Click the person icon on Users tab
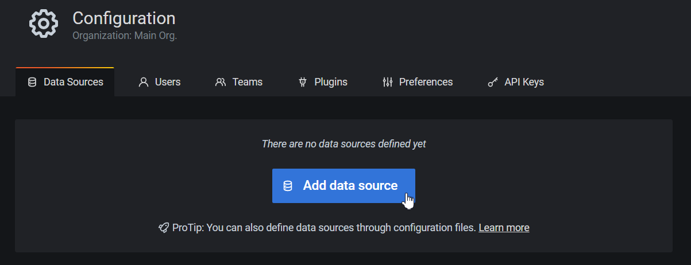The image size is (691, 265). (x=144, y=82)
